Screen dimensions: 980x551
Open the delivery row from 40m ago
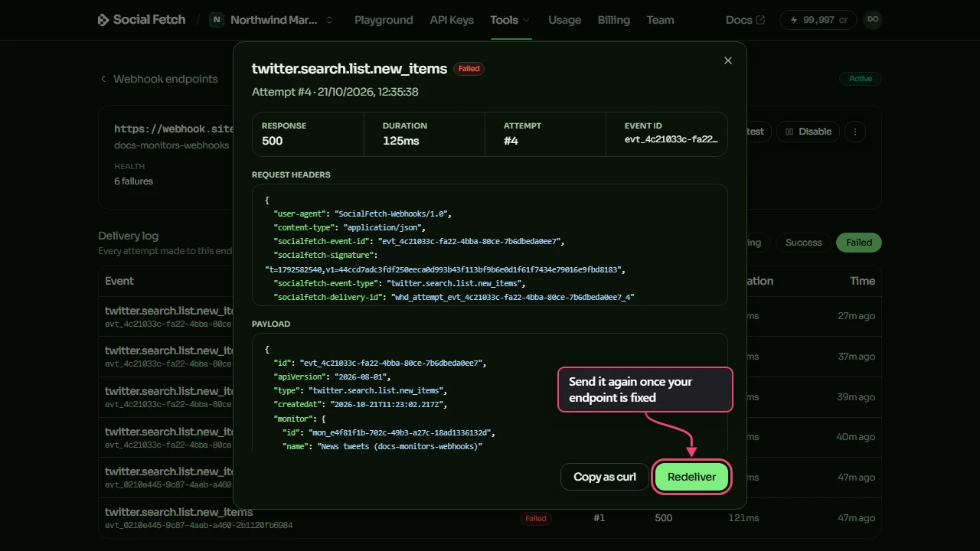click(490, 437)
